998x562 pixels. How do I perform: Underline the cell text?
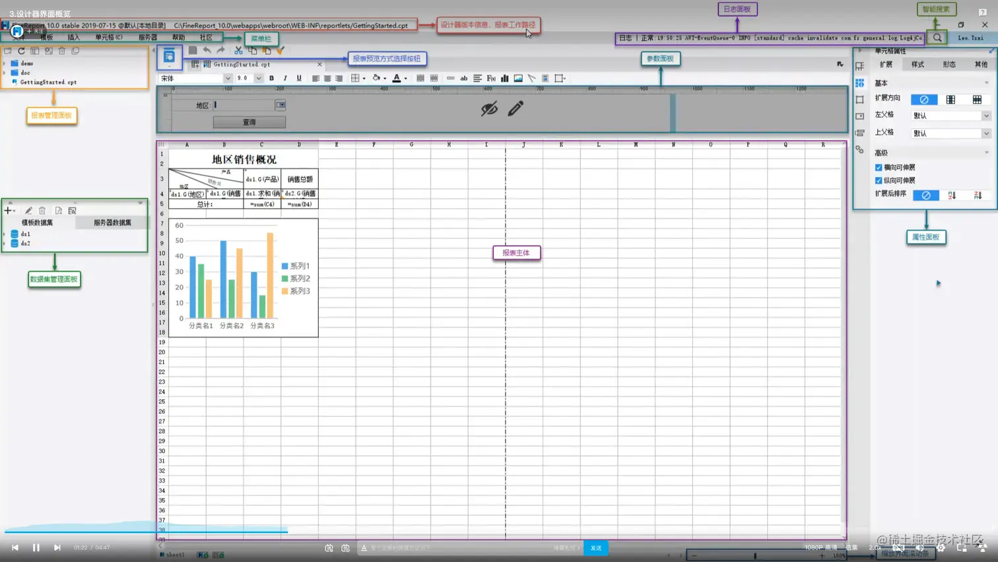point(299,78)
